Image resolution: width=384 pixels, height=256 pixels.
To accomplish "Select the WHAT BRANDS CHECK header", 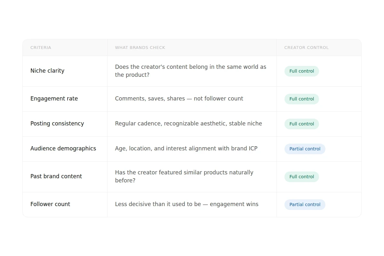I will [140, 48].
